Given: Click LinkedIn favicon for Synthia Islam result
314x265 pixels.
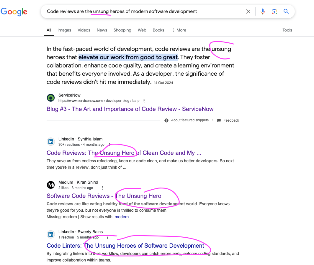Looking at the screenshot, I should click(x=51, y=142).
